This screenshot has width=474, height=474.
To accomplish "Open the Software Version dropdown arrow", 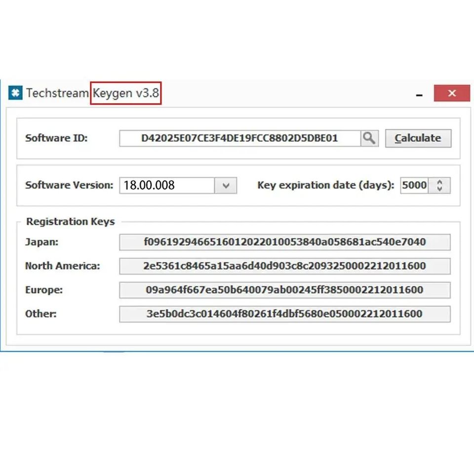I will pyautogui.click(x=226, y=185).
